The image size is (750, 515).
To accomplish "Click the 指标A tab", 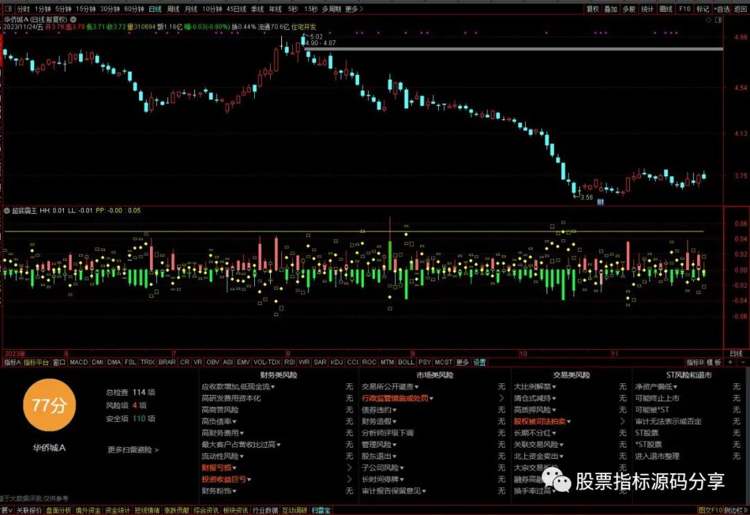I will point(12,362).
